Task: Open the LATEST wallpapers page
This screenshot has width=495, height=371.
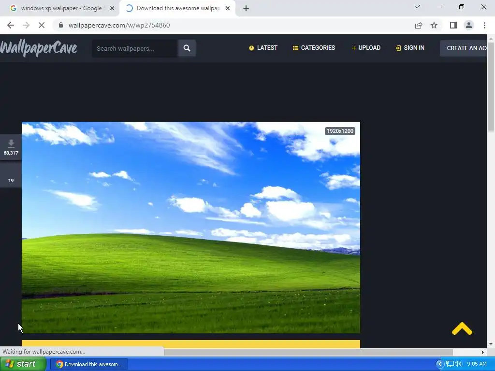Action: pyautogui.click(x=263, y=48)
